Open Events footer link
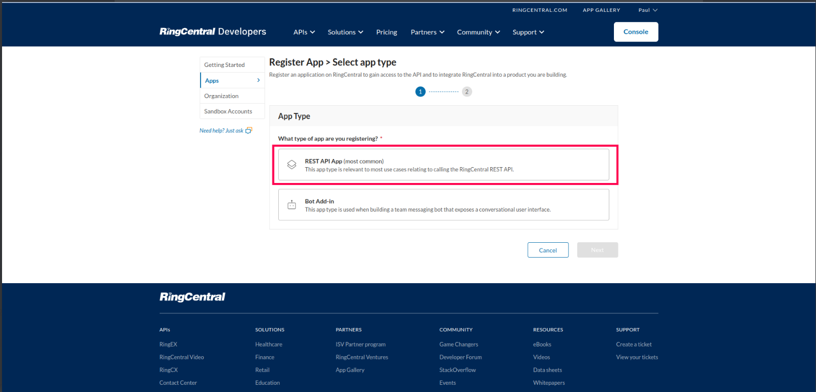 (448, 383)
